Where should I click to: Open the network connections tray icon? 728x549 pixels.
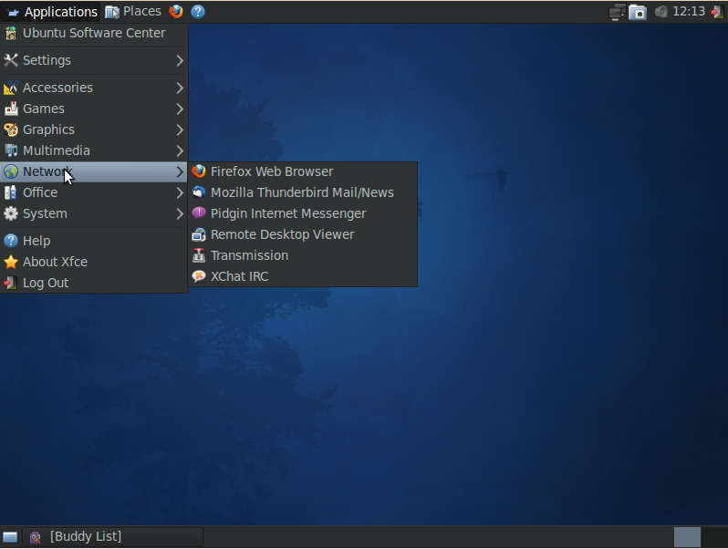point(617,12)
